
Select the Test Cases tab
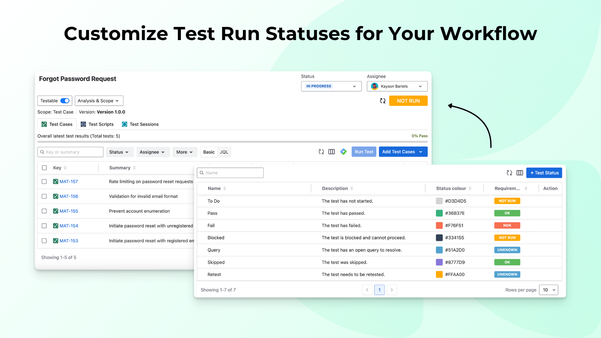pyautogui.click(x=57, y=124)
